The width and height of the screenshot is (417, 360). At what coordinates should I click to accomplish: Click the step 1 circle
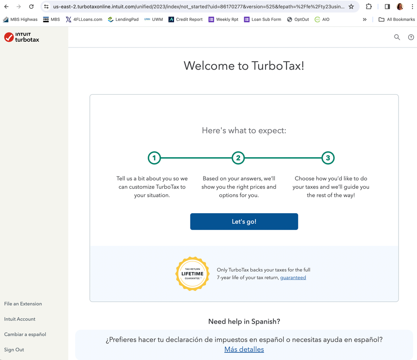154,158
